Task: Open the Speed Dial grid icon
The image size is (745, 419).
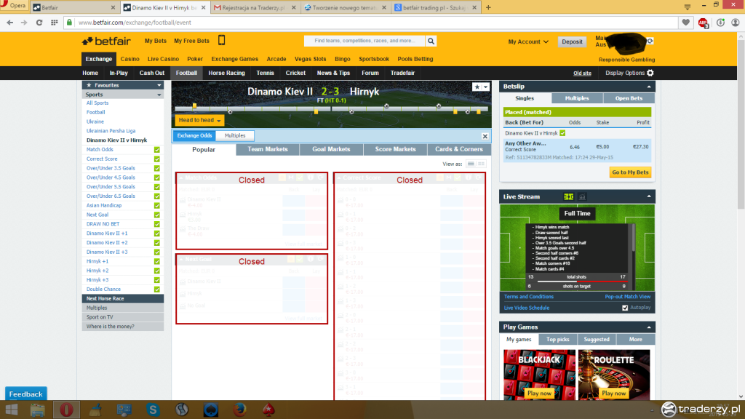Action: [x=54, y=23]
